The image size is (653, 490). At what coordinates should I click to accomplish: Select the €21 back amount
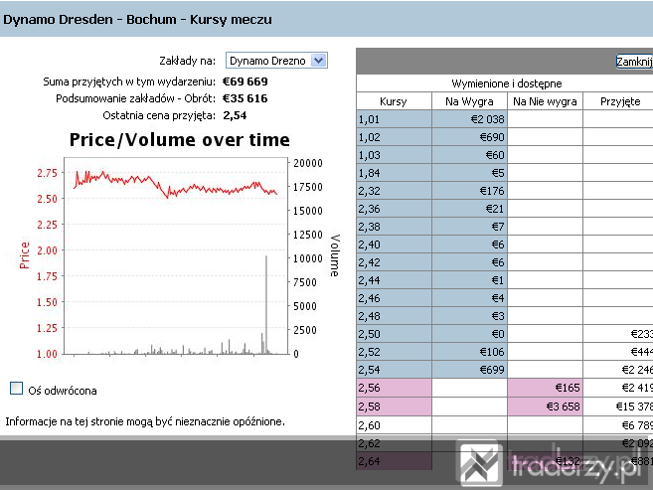(x=469, y=209)
